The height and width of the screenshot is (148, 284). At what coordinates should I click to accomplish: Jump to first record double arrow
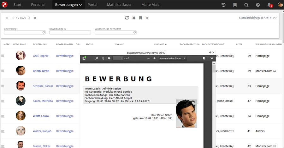pyautogui.click(x=7, y=18)
